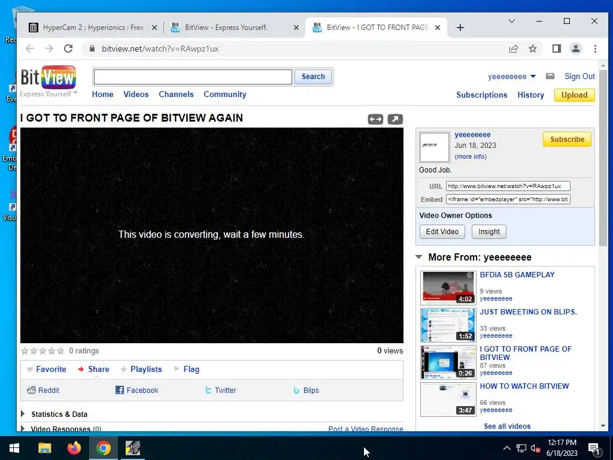This screenshot has height=460, width=613.
Task: Open yeeeeeeee account dropdown
Action: point(512,77)
